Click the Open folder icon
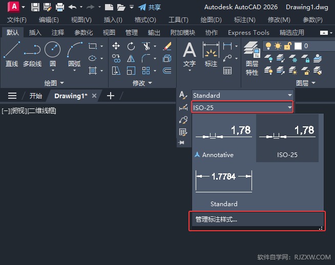The width and height of the screenshot is (335, 265). pos(121,7)
